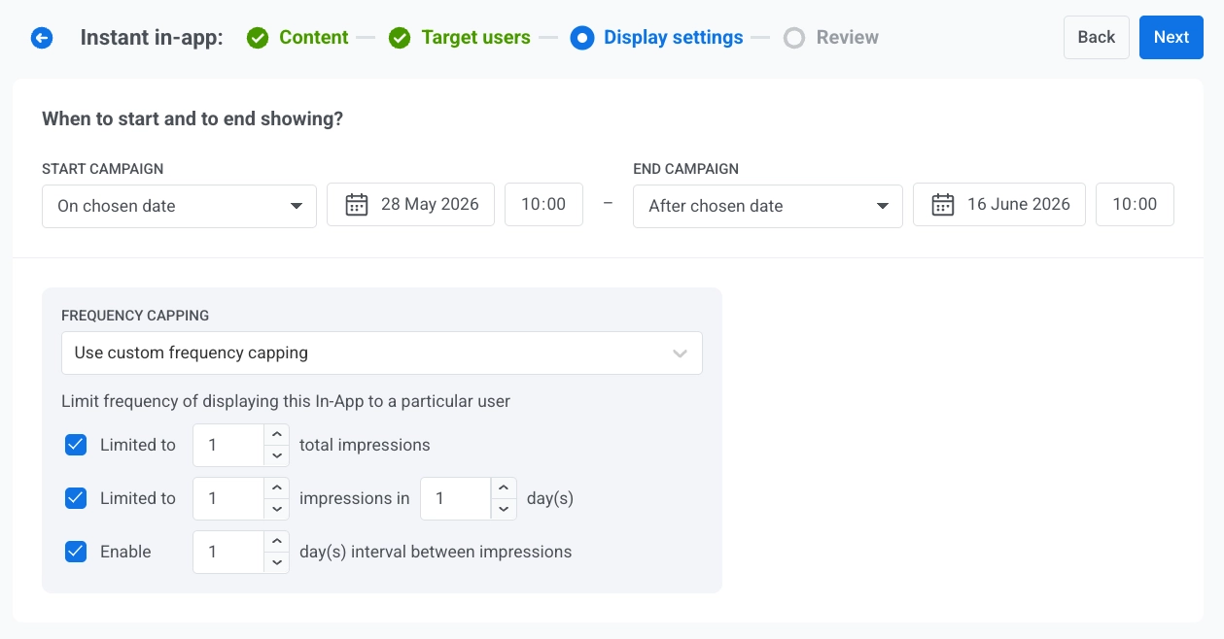Click the total impressions number field
The width and height of the screenshot is (1224, 639).
pos(228,445)
